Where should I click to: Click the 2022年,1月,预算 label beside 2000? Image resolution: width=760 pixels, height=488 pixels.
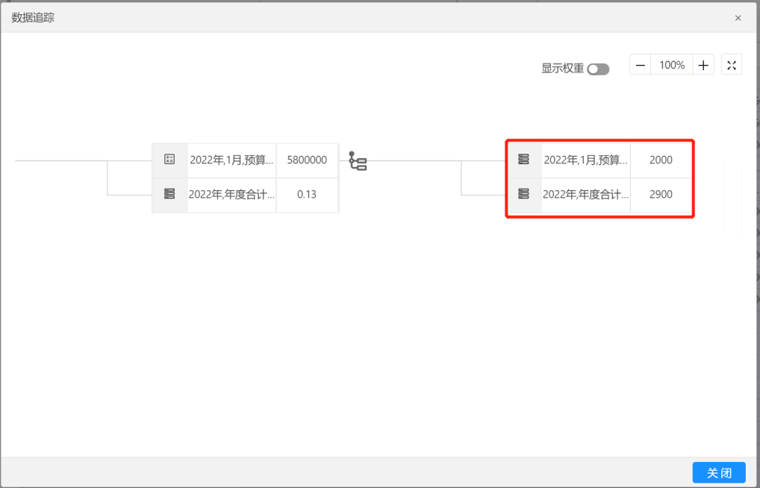pos(585,160)
